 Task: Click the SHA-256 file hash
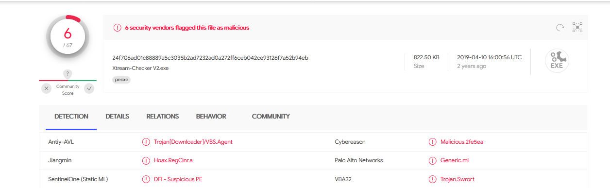pyautogui.click(x=210, y=58)
